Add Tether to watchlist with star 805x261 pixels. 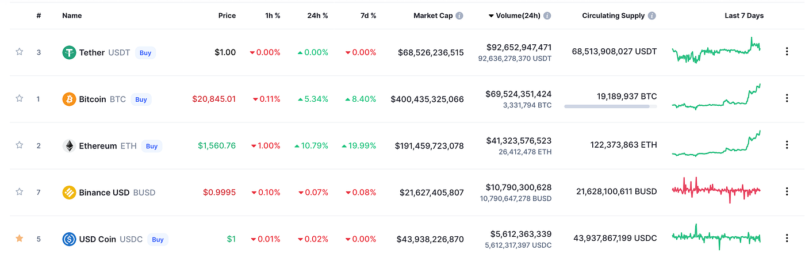click(x=19, y=52)
